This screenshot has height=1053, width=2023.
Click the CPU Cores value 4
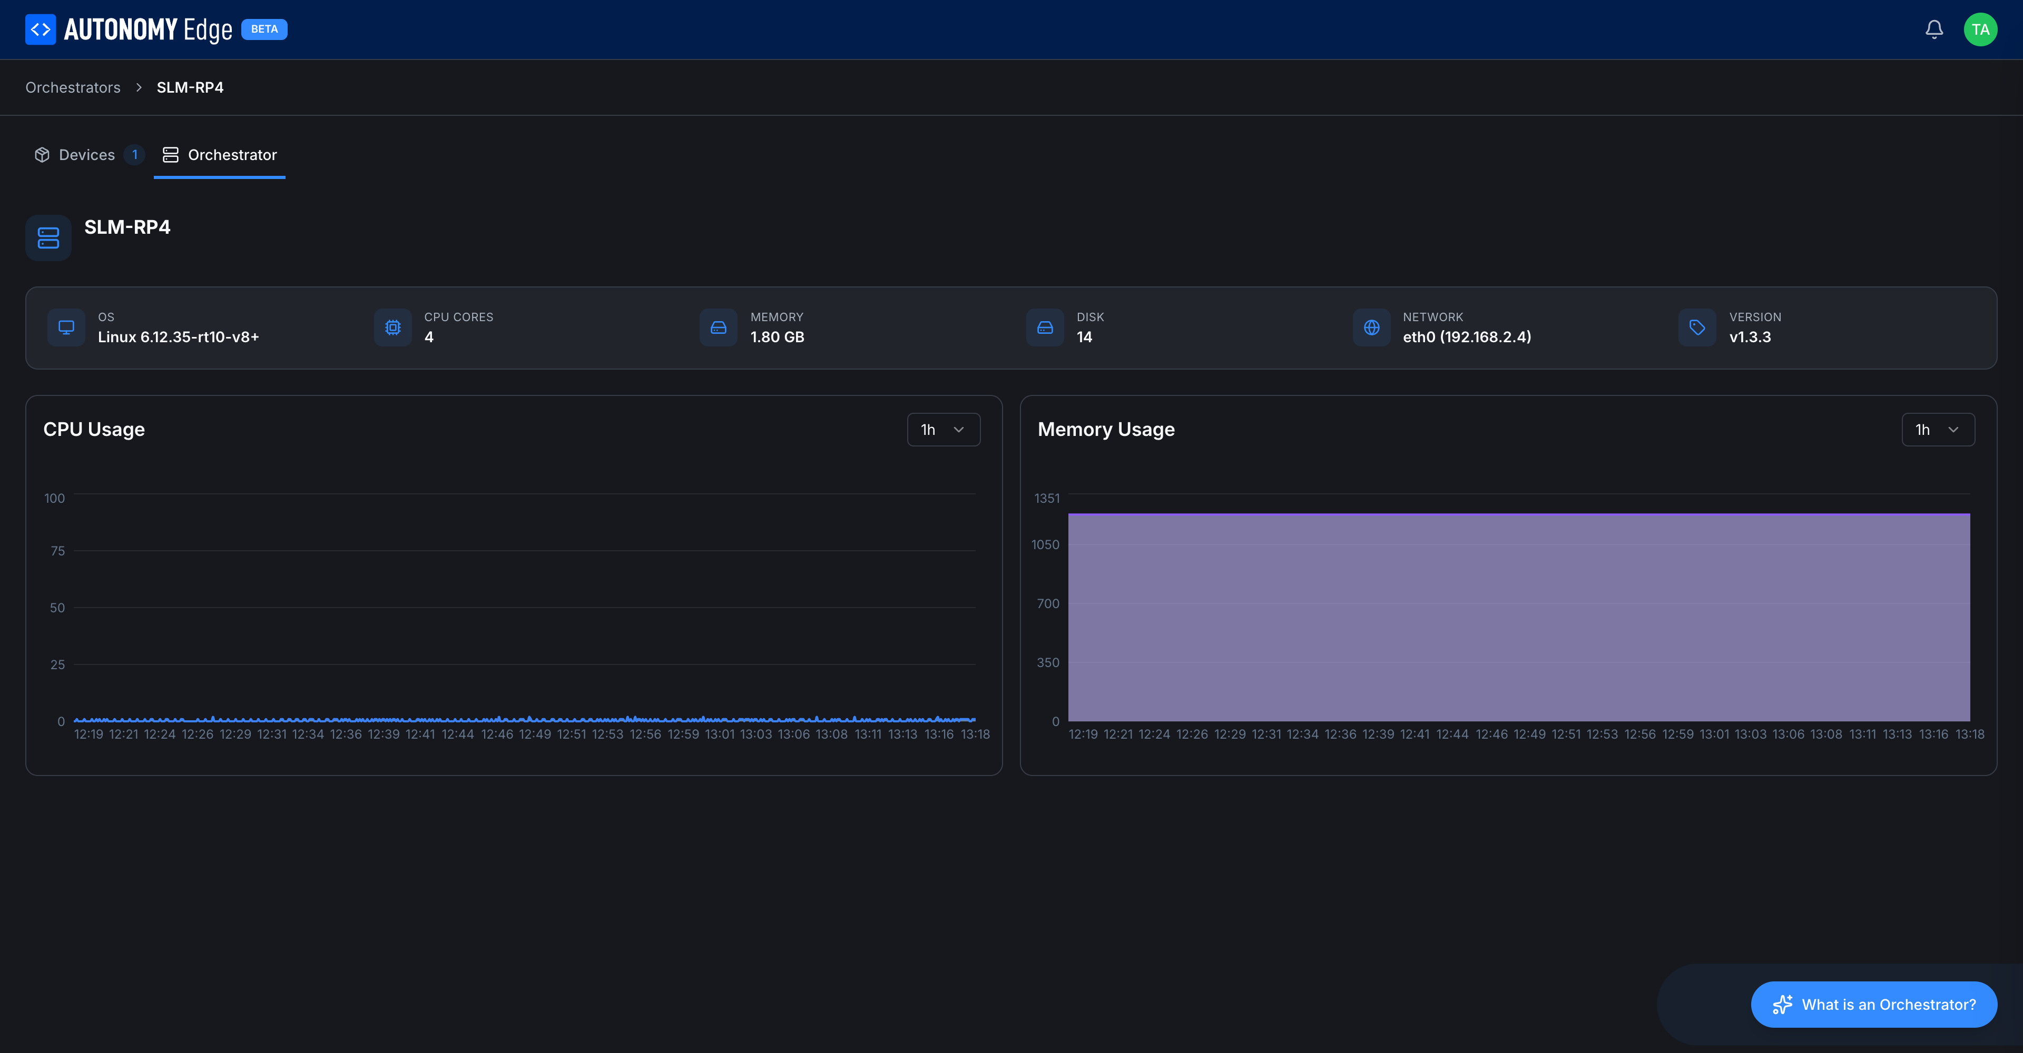click(429, 336)
